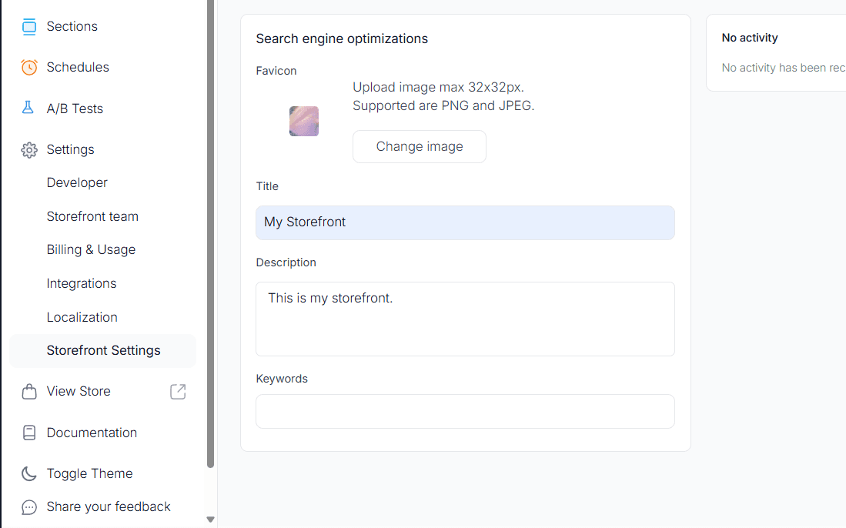846x528 pixels.
Task: Open Billing & Usage
Action: pyautogui.click(x=90, y=249)
